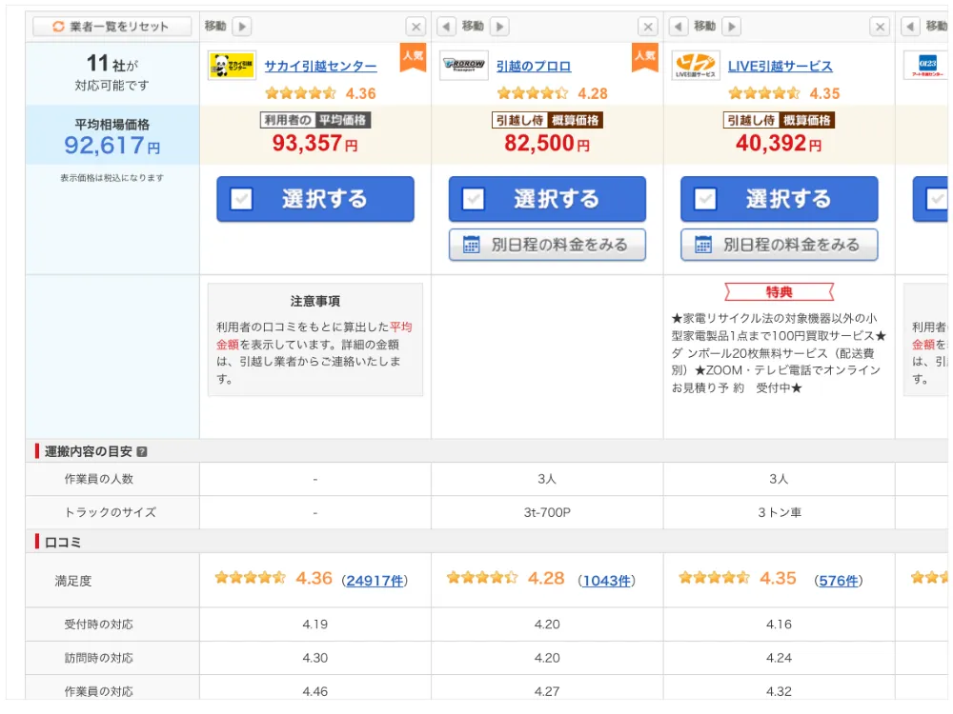The width and height of the screenshot is (953, 714).
Task: View other dates pricing for 引越のプロロ
Action: (x=547, y=245)
